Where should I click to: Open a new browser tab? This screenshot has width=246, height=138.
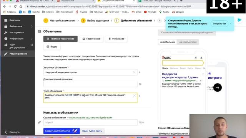click(x=181, y=1)
